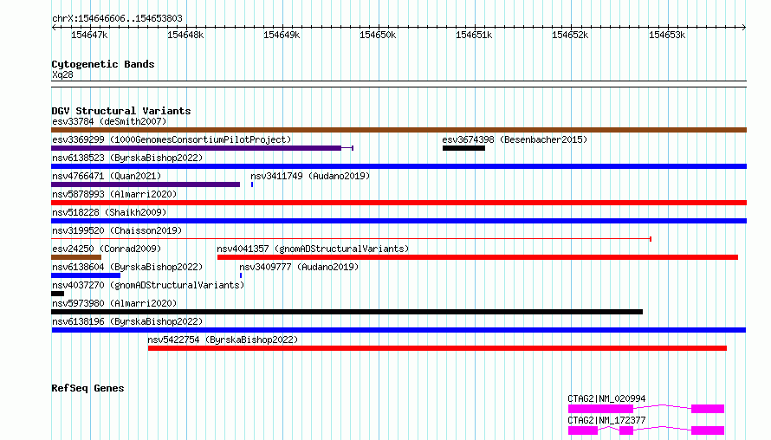Open the CTAG2|NM_172377 gene model
Viewport: 771px width, 440px height.
click(x=646, y=430)
